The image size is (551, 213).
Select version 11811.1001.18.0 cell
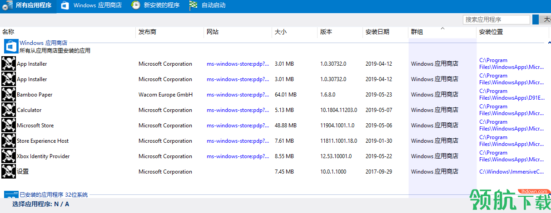[338, 141]
